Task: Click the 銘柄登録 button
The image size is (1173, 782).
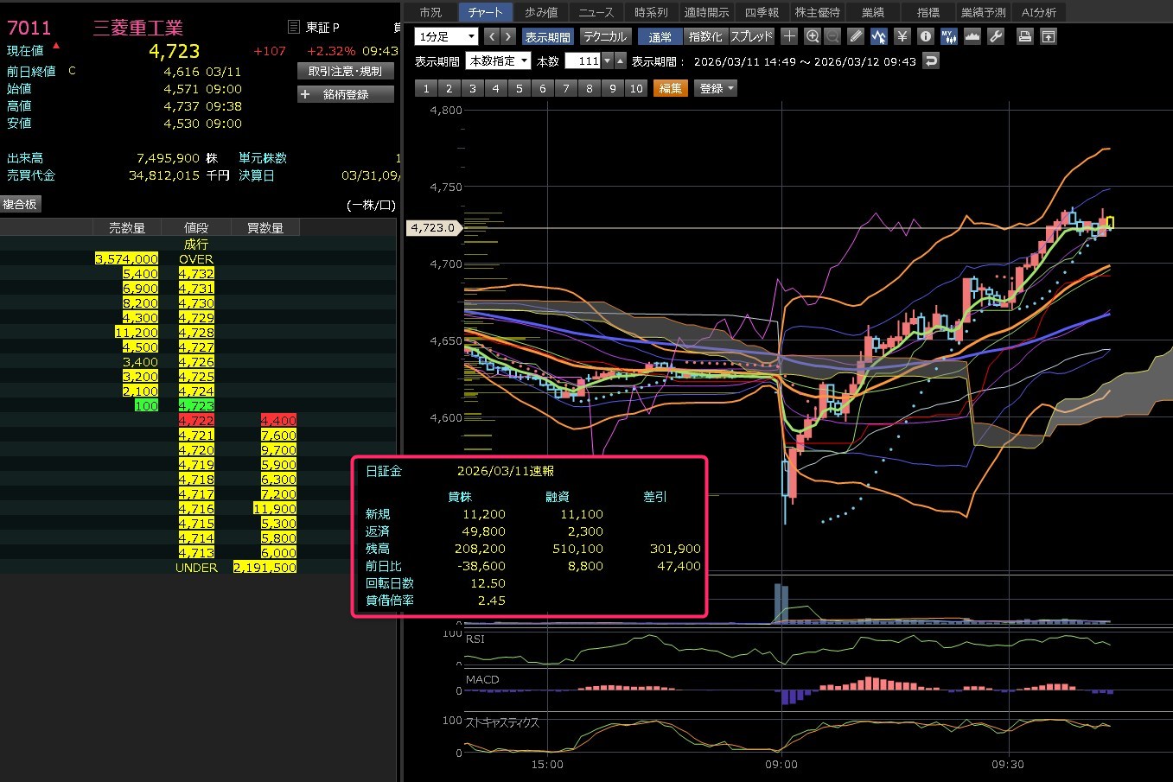Action: point(346,94)
